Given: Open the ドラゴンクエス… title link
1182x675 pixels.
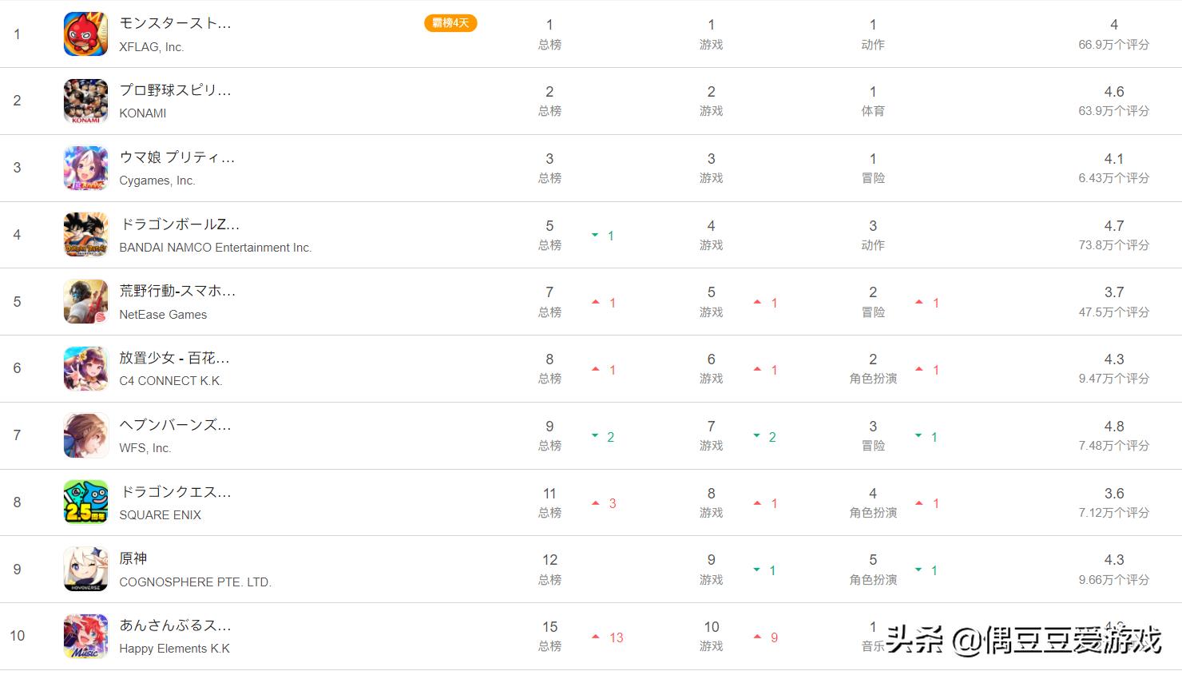Looking at the screenshot, I should point(175,492).
